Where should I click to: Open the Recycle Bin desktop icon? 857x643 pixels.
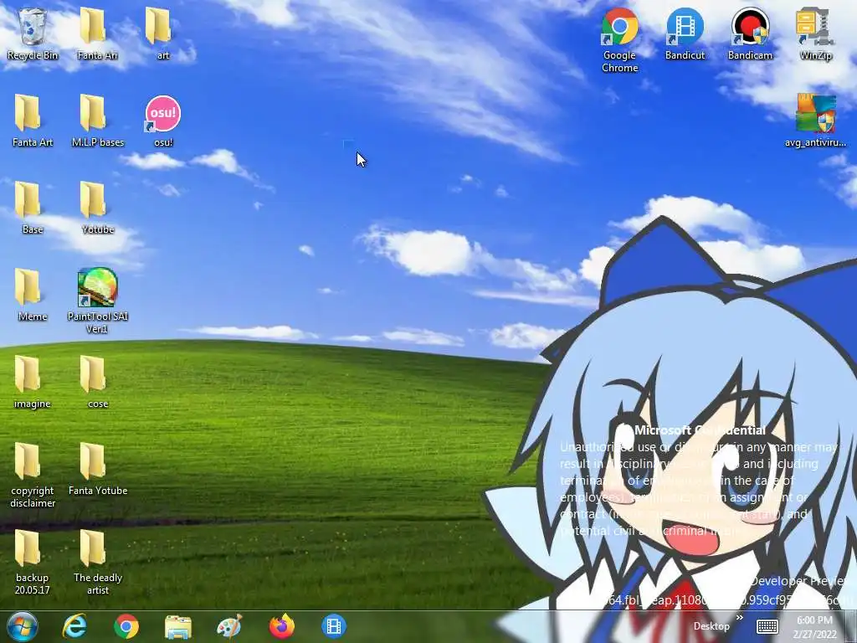pyautogui.click(x=33, y=33)
